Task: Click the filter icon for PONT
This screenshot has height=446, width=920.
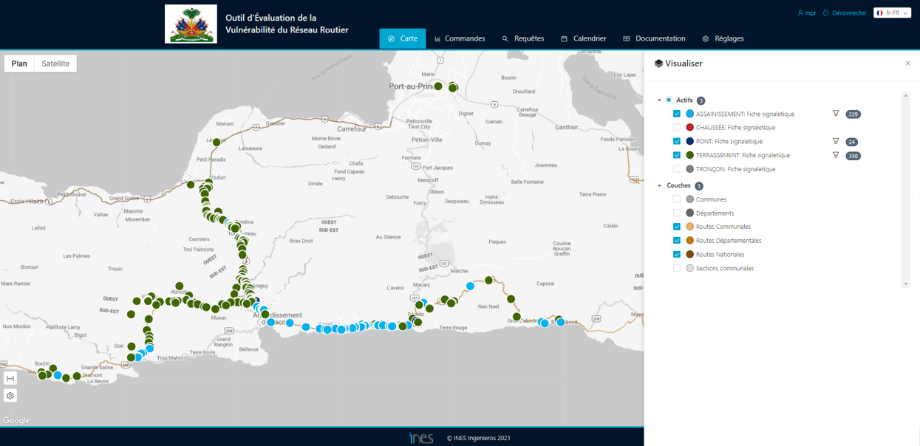Action: click(x=836, y=141)
